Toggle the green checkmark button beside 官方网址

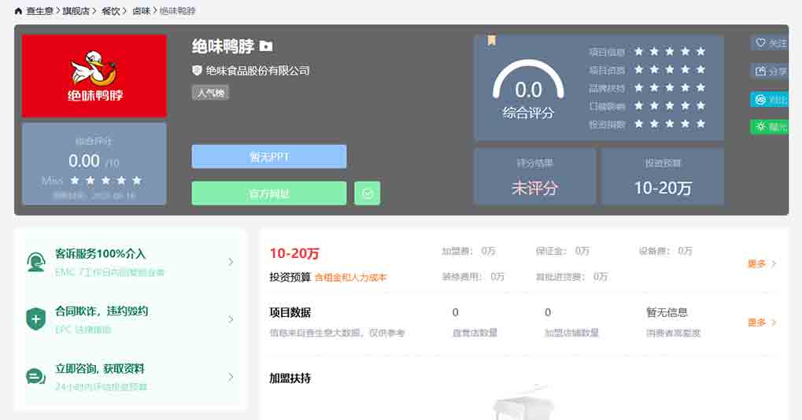pyautogui.click(x=368, y=193)
